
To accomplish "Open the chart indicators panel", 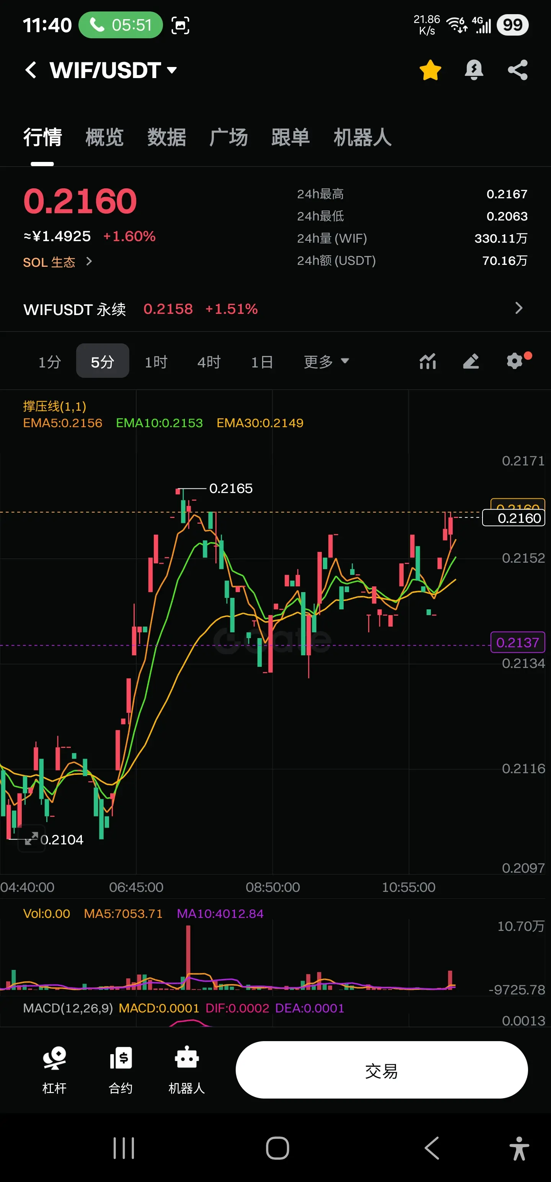I will 427,361.
